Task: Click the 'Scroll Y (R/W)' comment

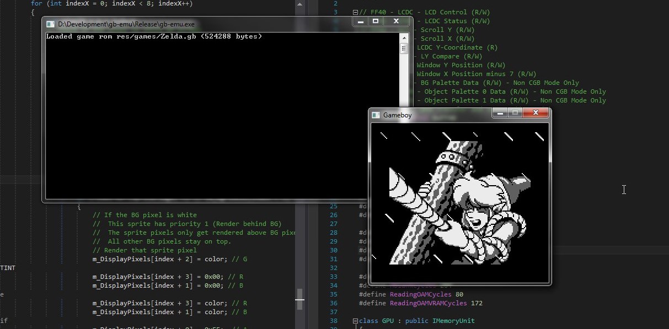Action: pos(447,30)
